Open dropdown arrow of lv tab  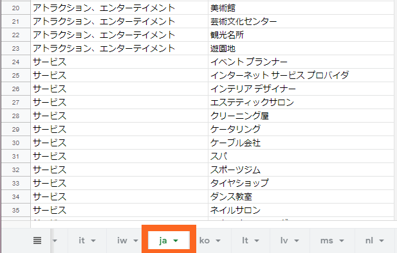297,241
